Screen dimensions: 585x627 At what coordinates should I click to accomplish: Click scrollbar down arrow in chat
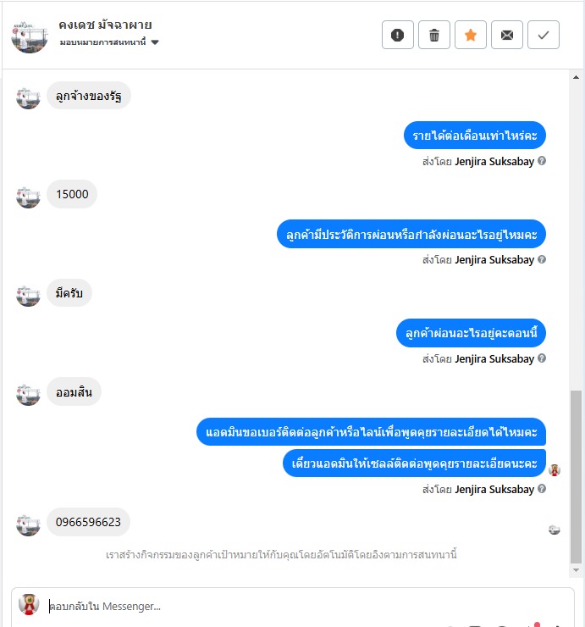point(576,570)
